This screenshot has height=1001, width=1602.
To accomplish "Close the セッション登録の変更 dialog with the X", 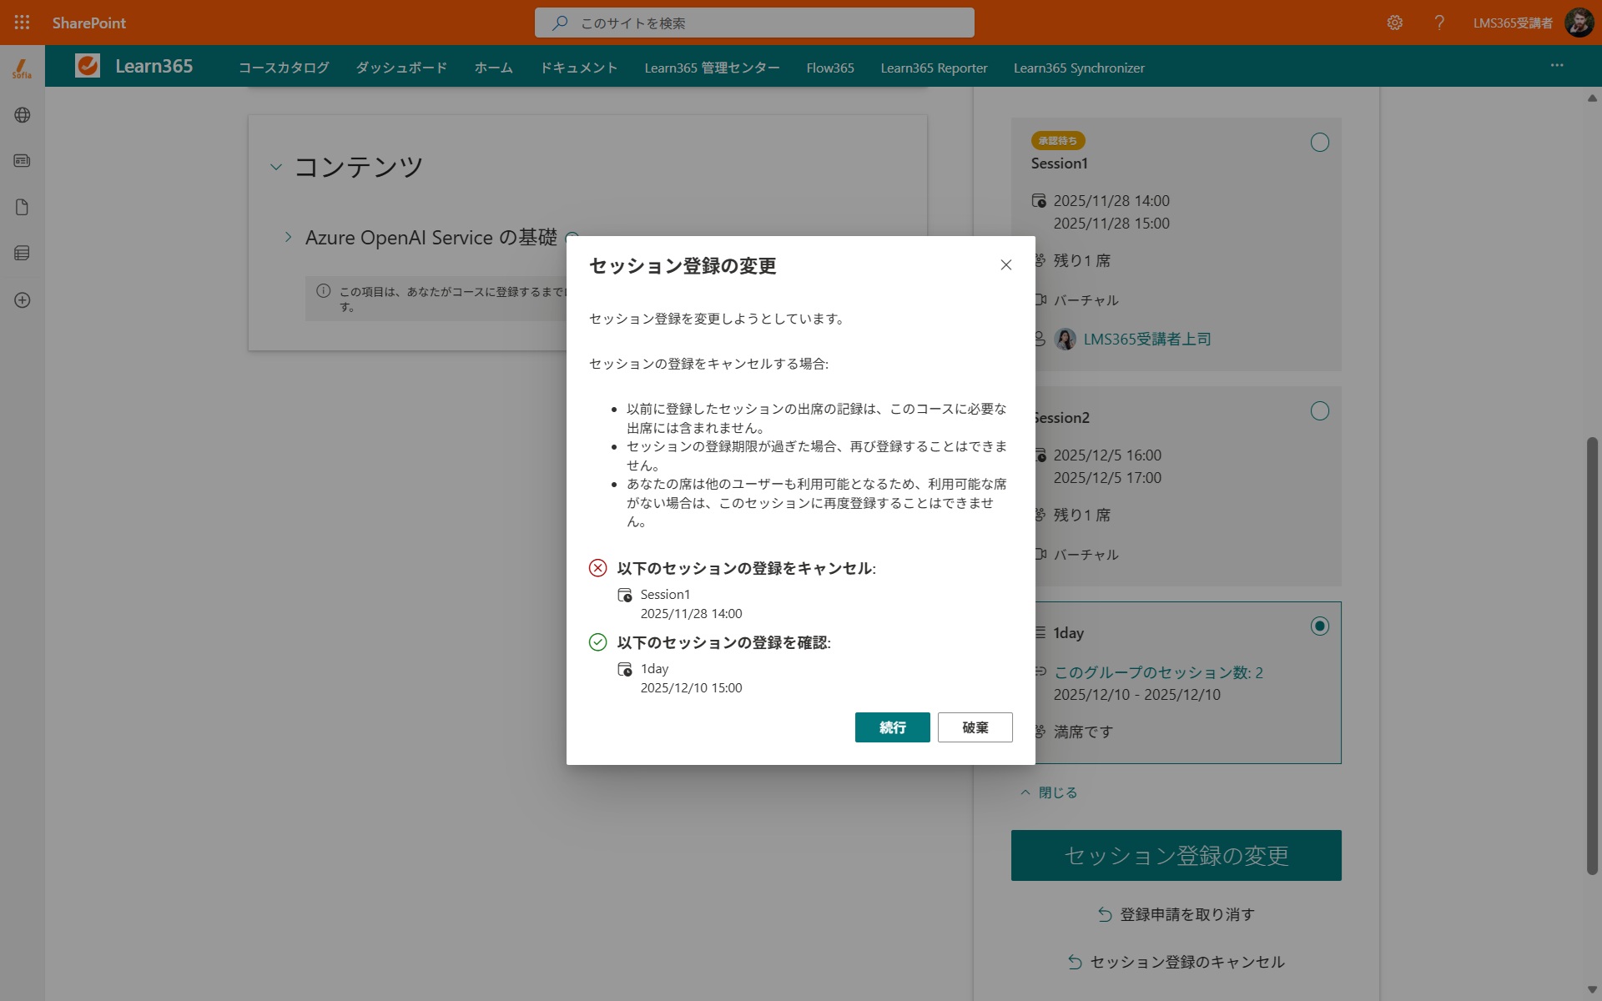I will (x=1006, y=264).
